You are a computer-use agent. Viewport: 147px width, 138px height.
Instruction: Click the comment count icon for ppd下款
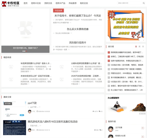99,111
